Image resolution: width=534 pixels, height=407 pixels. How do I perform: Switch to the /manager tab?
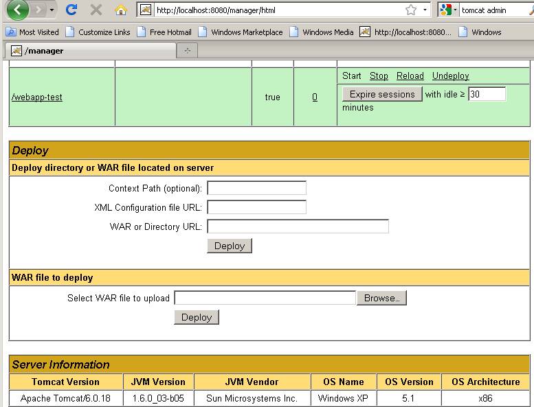coord(44,51)
